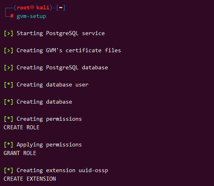This screenshot has width=214, height=186.
Task: Click the Creating GVM's certificate files line
Action: point(62,51)
